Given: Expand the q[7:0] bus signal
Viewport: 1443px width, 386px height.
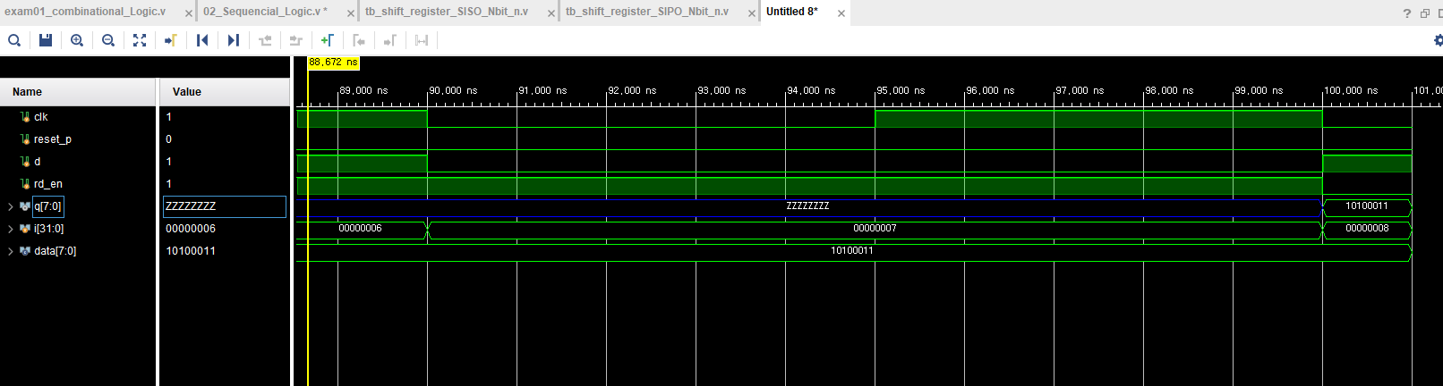Looking at the screenshot, I should [11, 206].
